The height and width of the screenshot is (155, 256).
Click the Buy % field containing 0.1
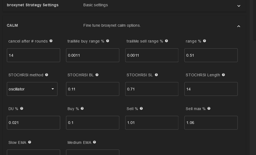[93, 123]
